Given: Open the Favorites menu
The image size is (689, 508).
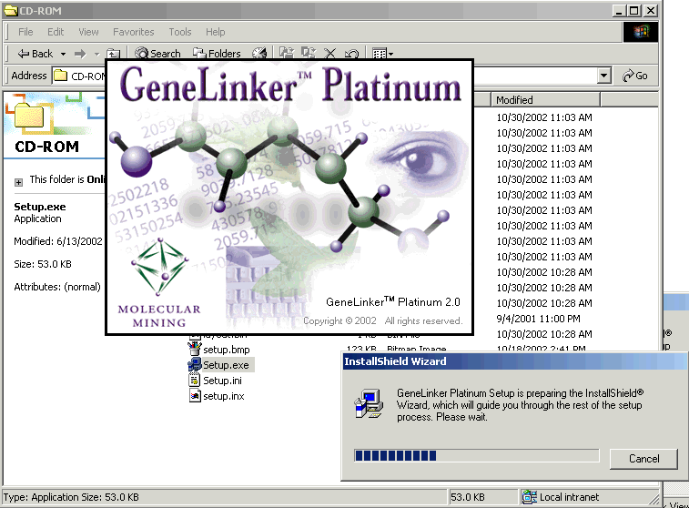Looking at the screenshot, I should click(133, 32).
